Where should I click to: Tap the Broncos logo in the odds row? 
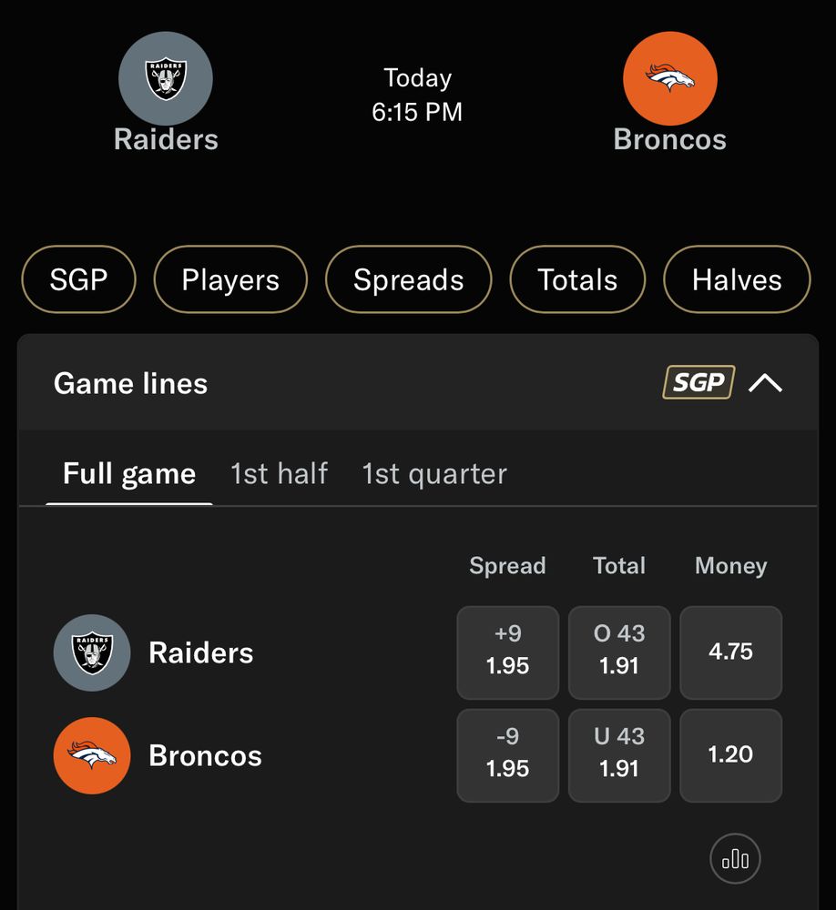pyautogui.click(x=92, y=755)
